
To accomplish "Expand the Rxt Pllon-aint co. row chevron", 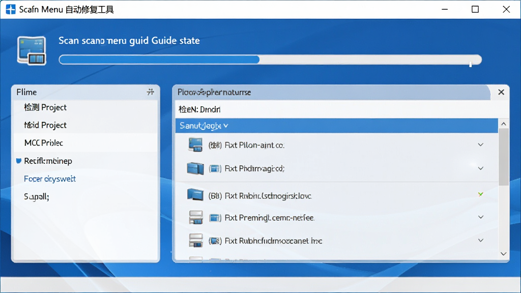I will pyautogui.click(x=480, y=145).
